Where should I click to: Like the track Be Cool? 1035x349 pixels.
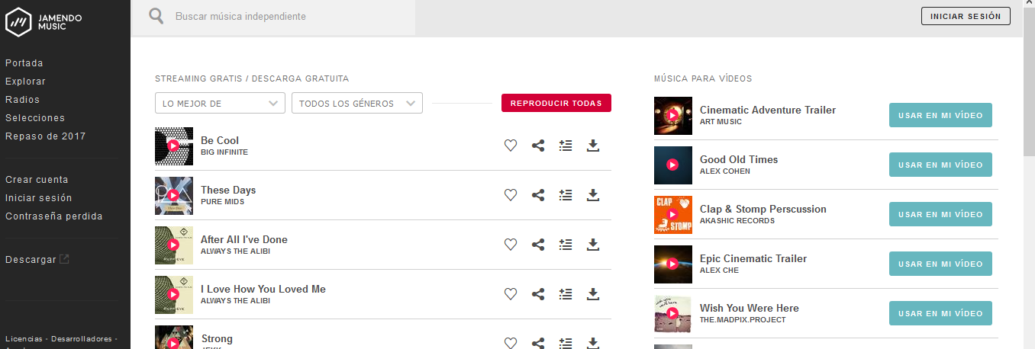coord(511,146)
